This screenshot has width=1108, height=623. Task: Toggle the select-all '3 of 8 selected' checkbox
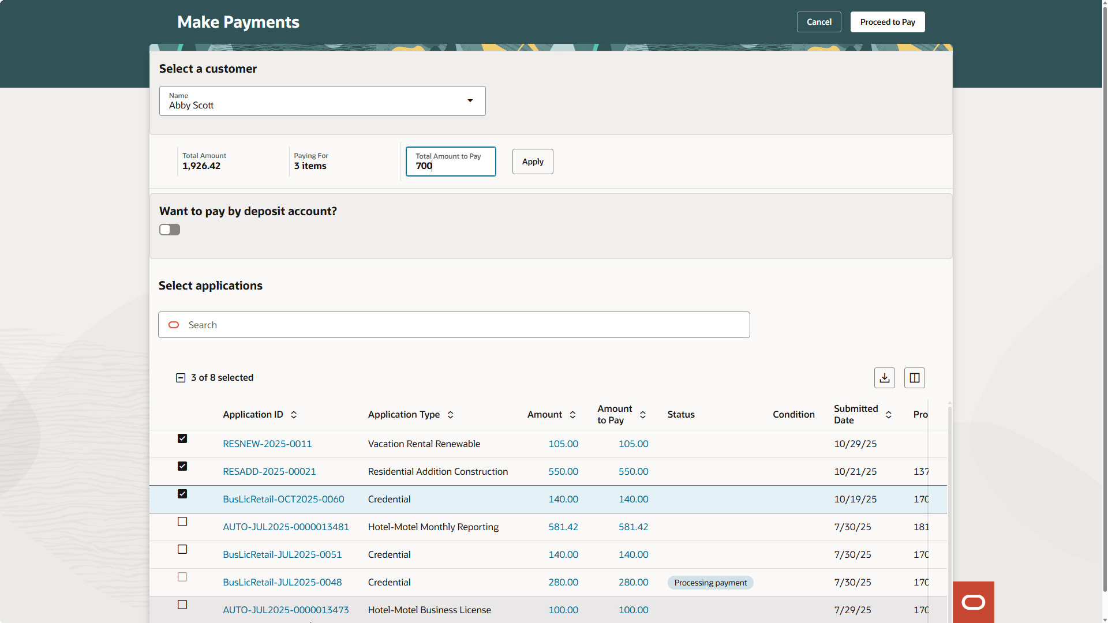pos(181,378)
